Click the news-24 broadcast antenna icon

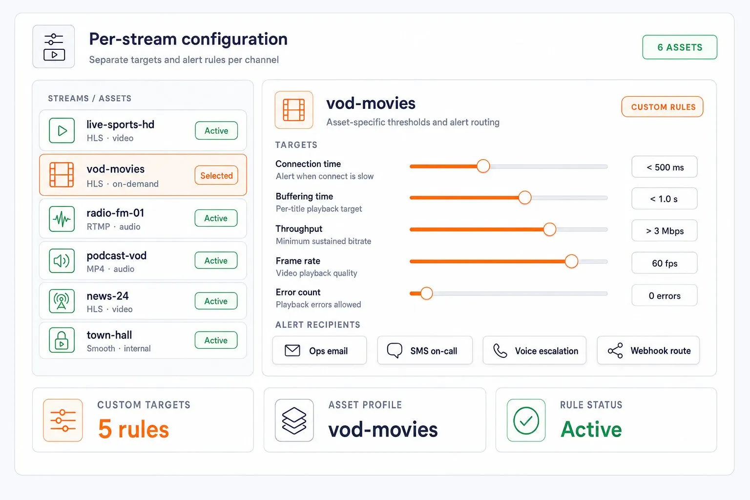click(62, 301)
